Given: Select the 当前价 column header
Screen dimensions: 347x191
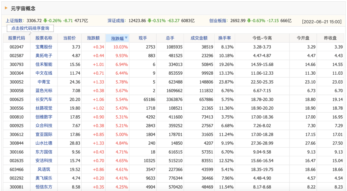Looking at the screenshot, I should pyautogui.click(x=69, y=38).
